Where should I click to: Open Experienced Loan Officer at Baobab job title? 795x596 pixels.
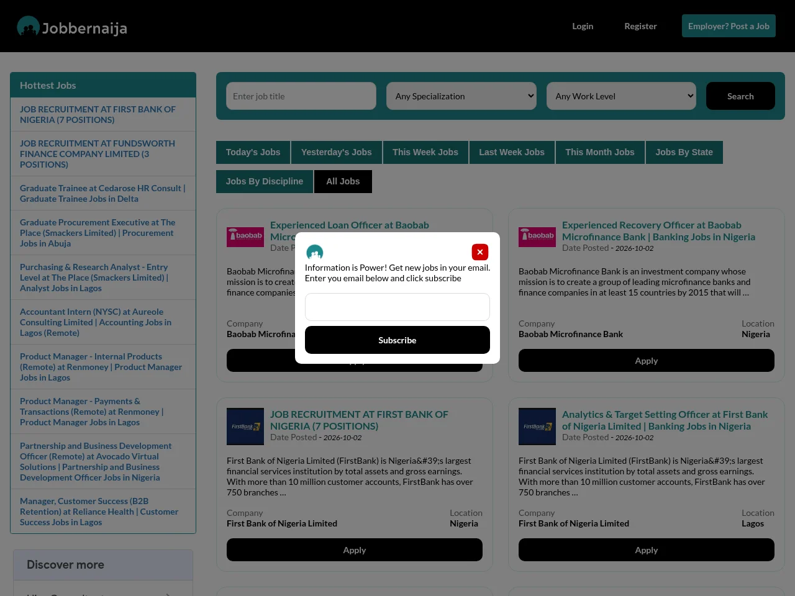coord(350,225)
